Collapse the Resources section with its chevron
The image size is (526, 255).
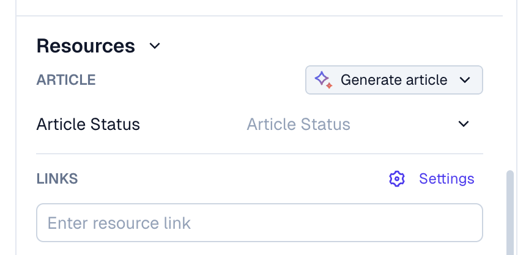(155, 46)
